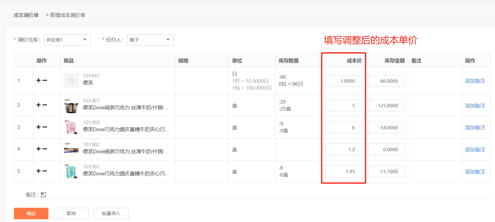
Task: Click cost price field with value 5
Action: tap(343, 105)
